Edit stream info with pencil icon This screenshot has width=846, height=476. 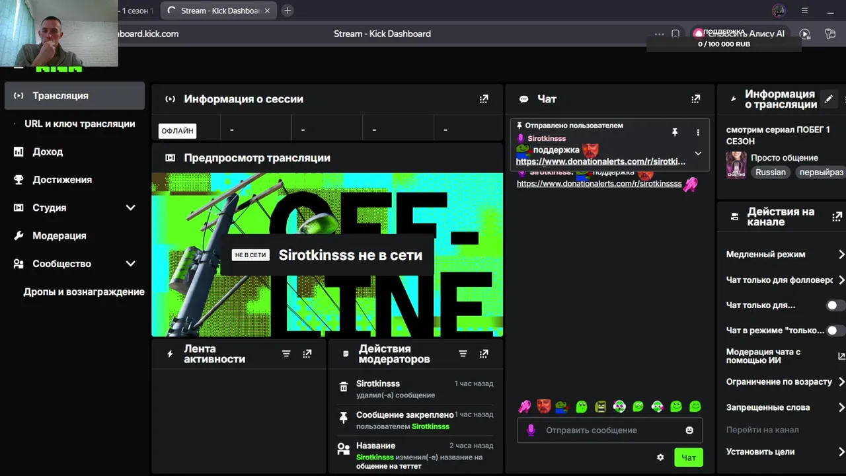point(828,99)
